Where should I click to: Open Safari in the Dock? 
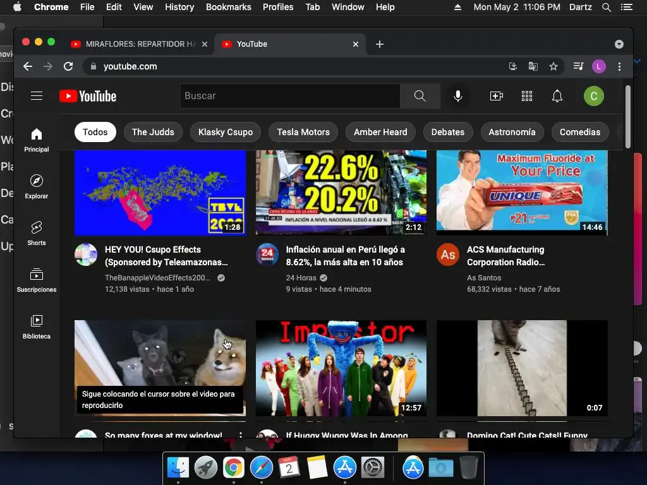[x=261, y=468]
